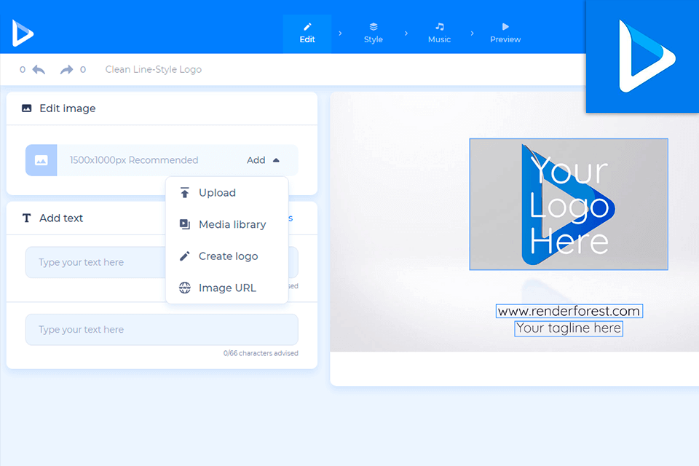Open the Edit step tab
Image resolution: width=699 pixels, height=466 pixels.
(307, 33)
